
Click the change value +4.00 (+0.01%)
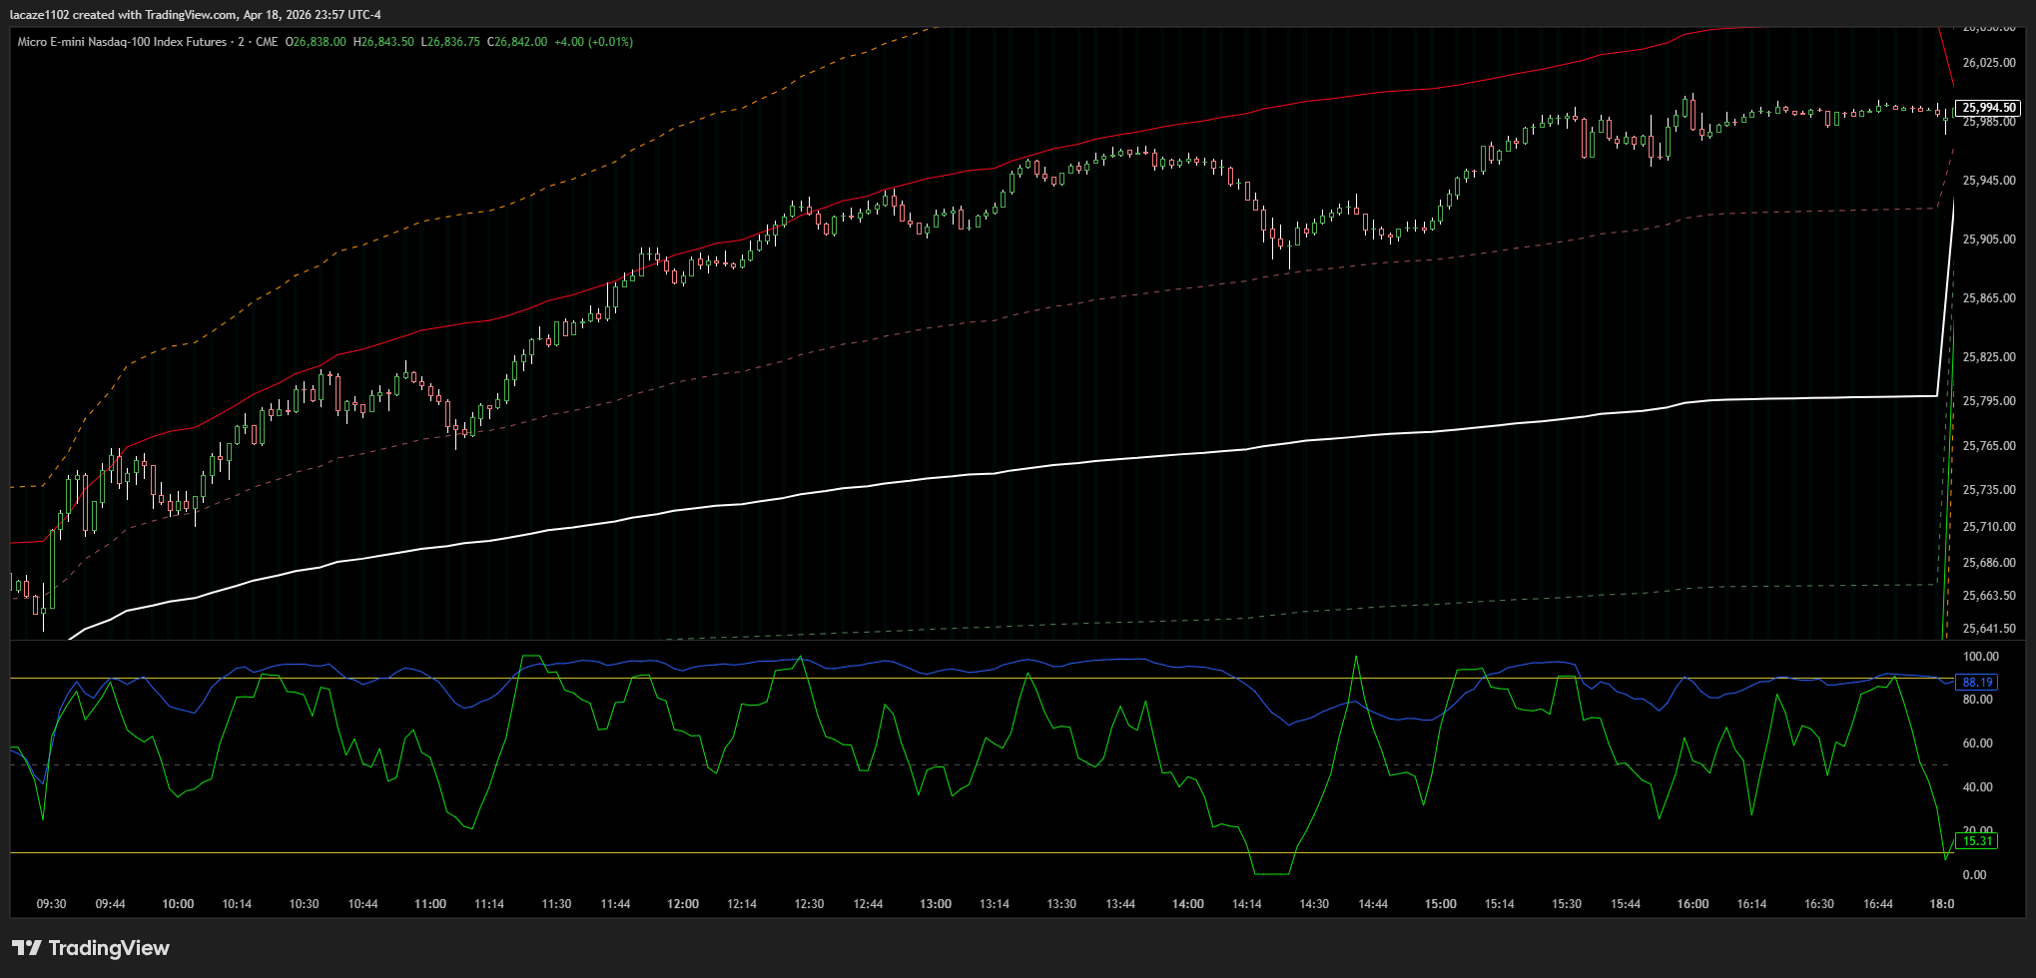pyautogui.click(x=594, y=42)
